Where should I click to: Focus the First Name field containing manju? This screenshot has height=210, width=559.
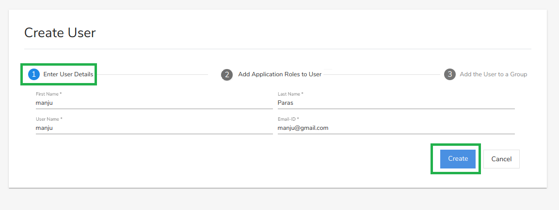pyautogui.click(x=154, y=103)
